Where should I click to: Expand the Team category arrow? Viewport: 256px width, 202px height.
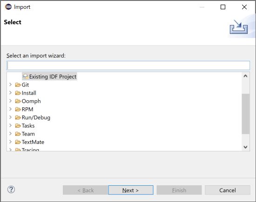tap(10, 134)
